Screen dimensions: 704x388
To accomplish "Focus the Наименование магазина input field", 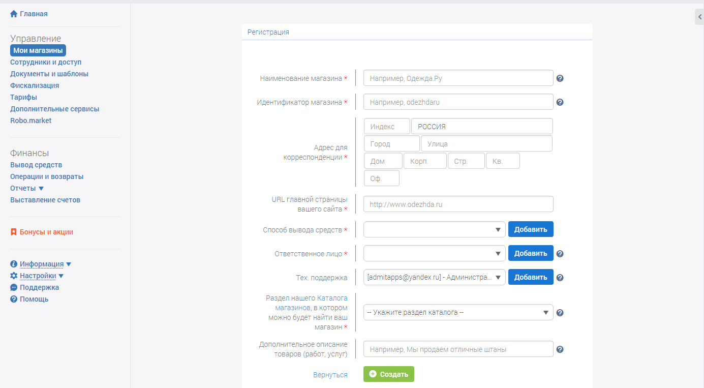I will pyautogui.click(x=458, y=78).
